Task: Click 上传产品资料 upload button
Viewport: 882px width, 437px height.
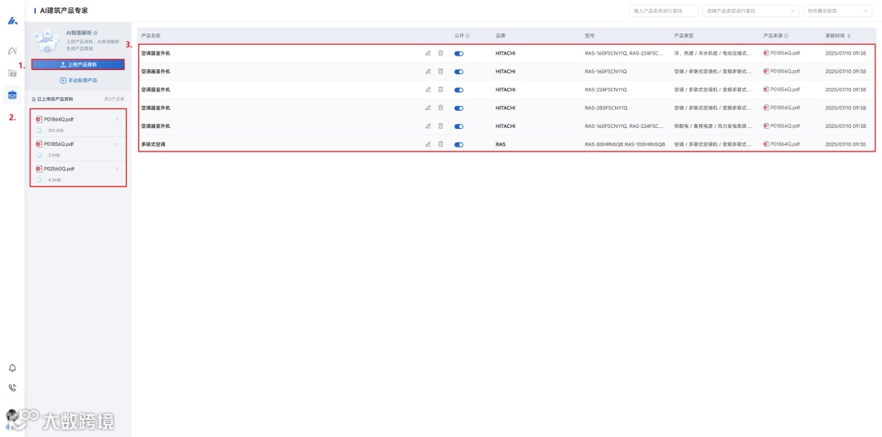Action: (x=78, y=64)
